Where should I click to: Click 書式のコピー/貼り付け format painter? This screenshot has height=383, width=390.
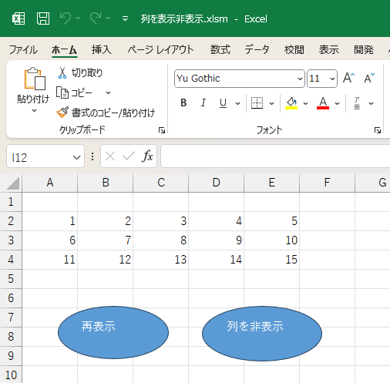click(x=106, y=113)
